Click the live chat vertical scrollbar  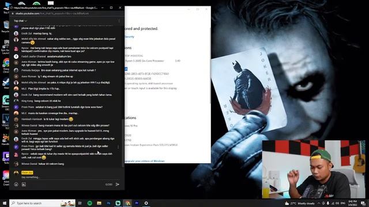tap(123, 143)
